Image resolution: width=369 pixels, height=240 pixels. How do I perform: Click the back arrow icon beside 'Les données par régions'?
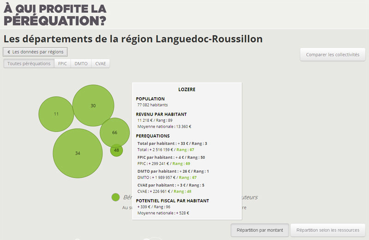point(9,52)
